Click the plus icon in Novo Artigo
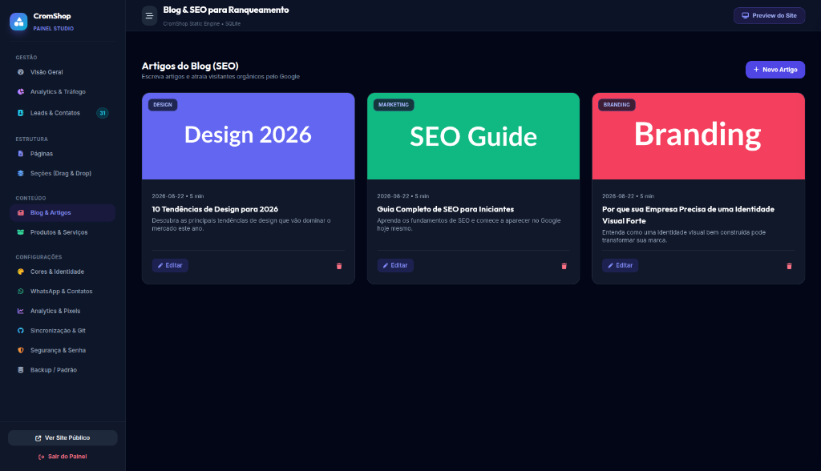The width and height of the screenshot is (821, 471). tap(756, 70)
